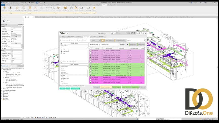The width and height of the screenshot is (219, 123).
Task: Launch the SheetGen tool
Action: coord(81,8)
